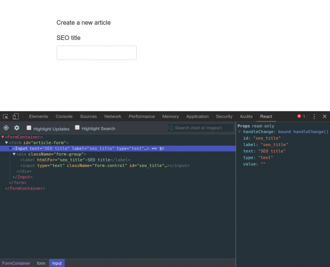Toggle the device toolbar icon
The image size is (330, 267).
pos(15,116)
